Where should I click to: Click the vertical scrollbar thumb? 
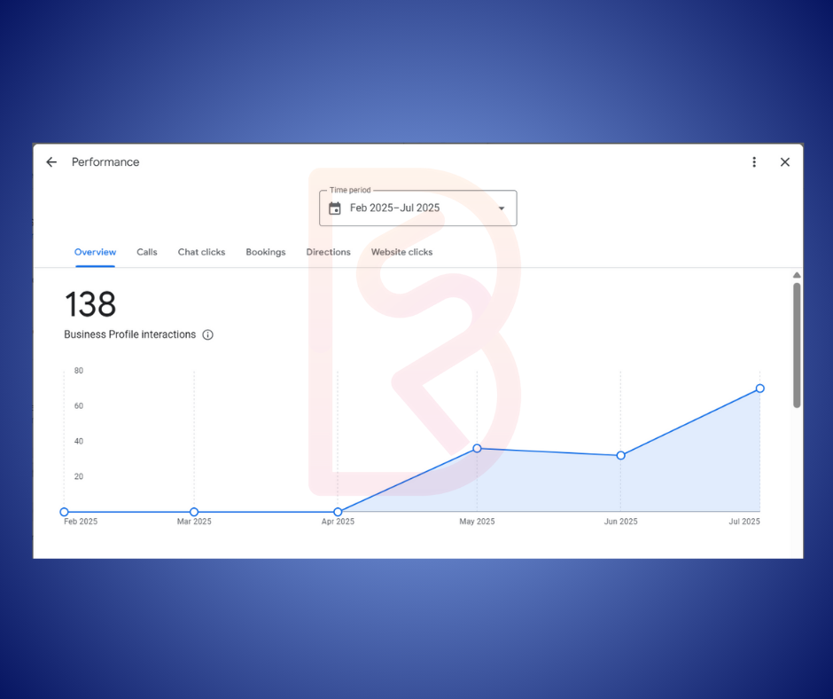pyautogui.click(x=797, y=345)
